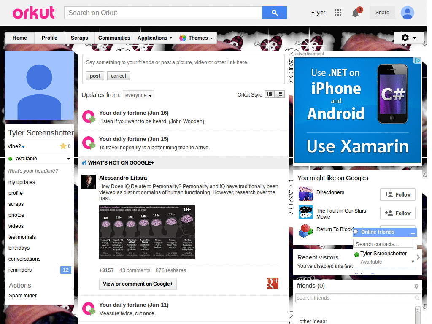Screen dimensions: 432x324
Task: Click the search friends field
Action: (358, 298)
